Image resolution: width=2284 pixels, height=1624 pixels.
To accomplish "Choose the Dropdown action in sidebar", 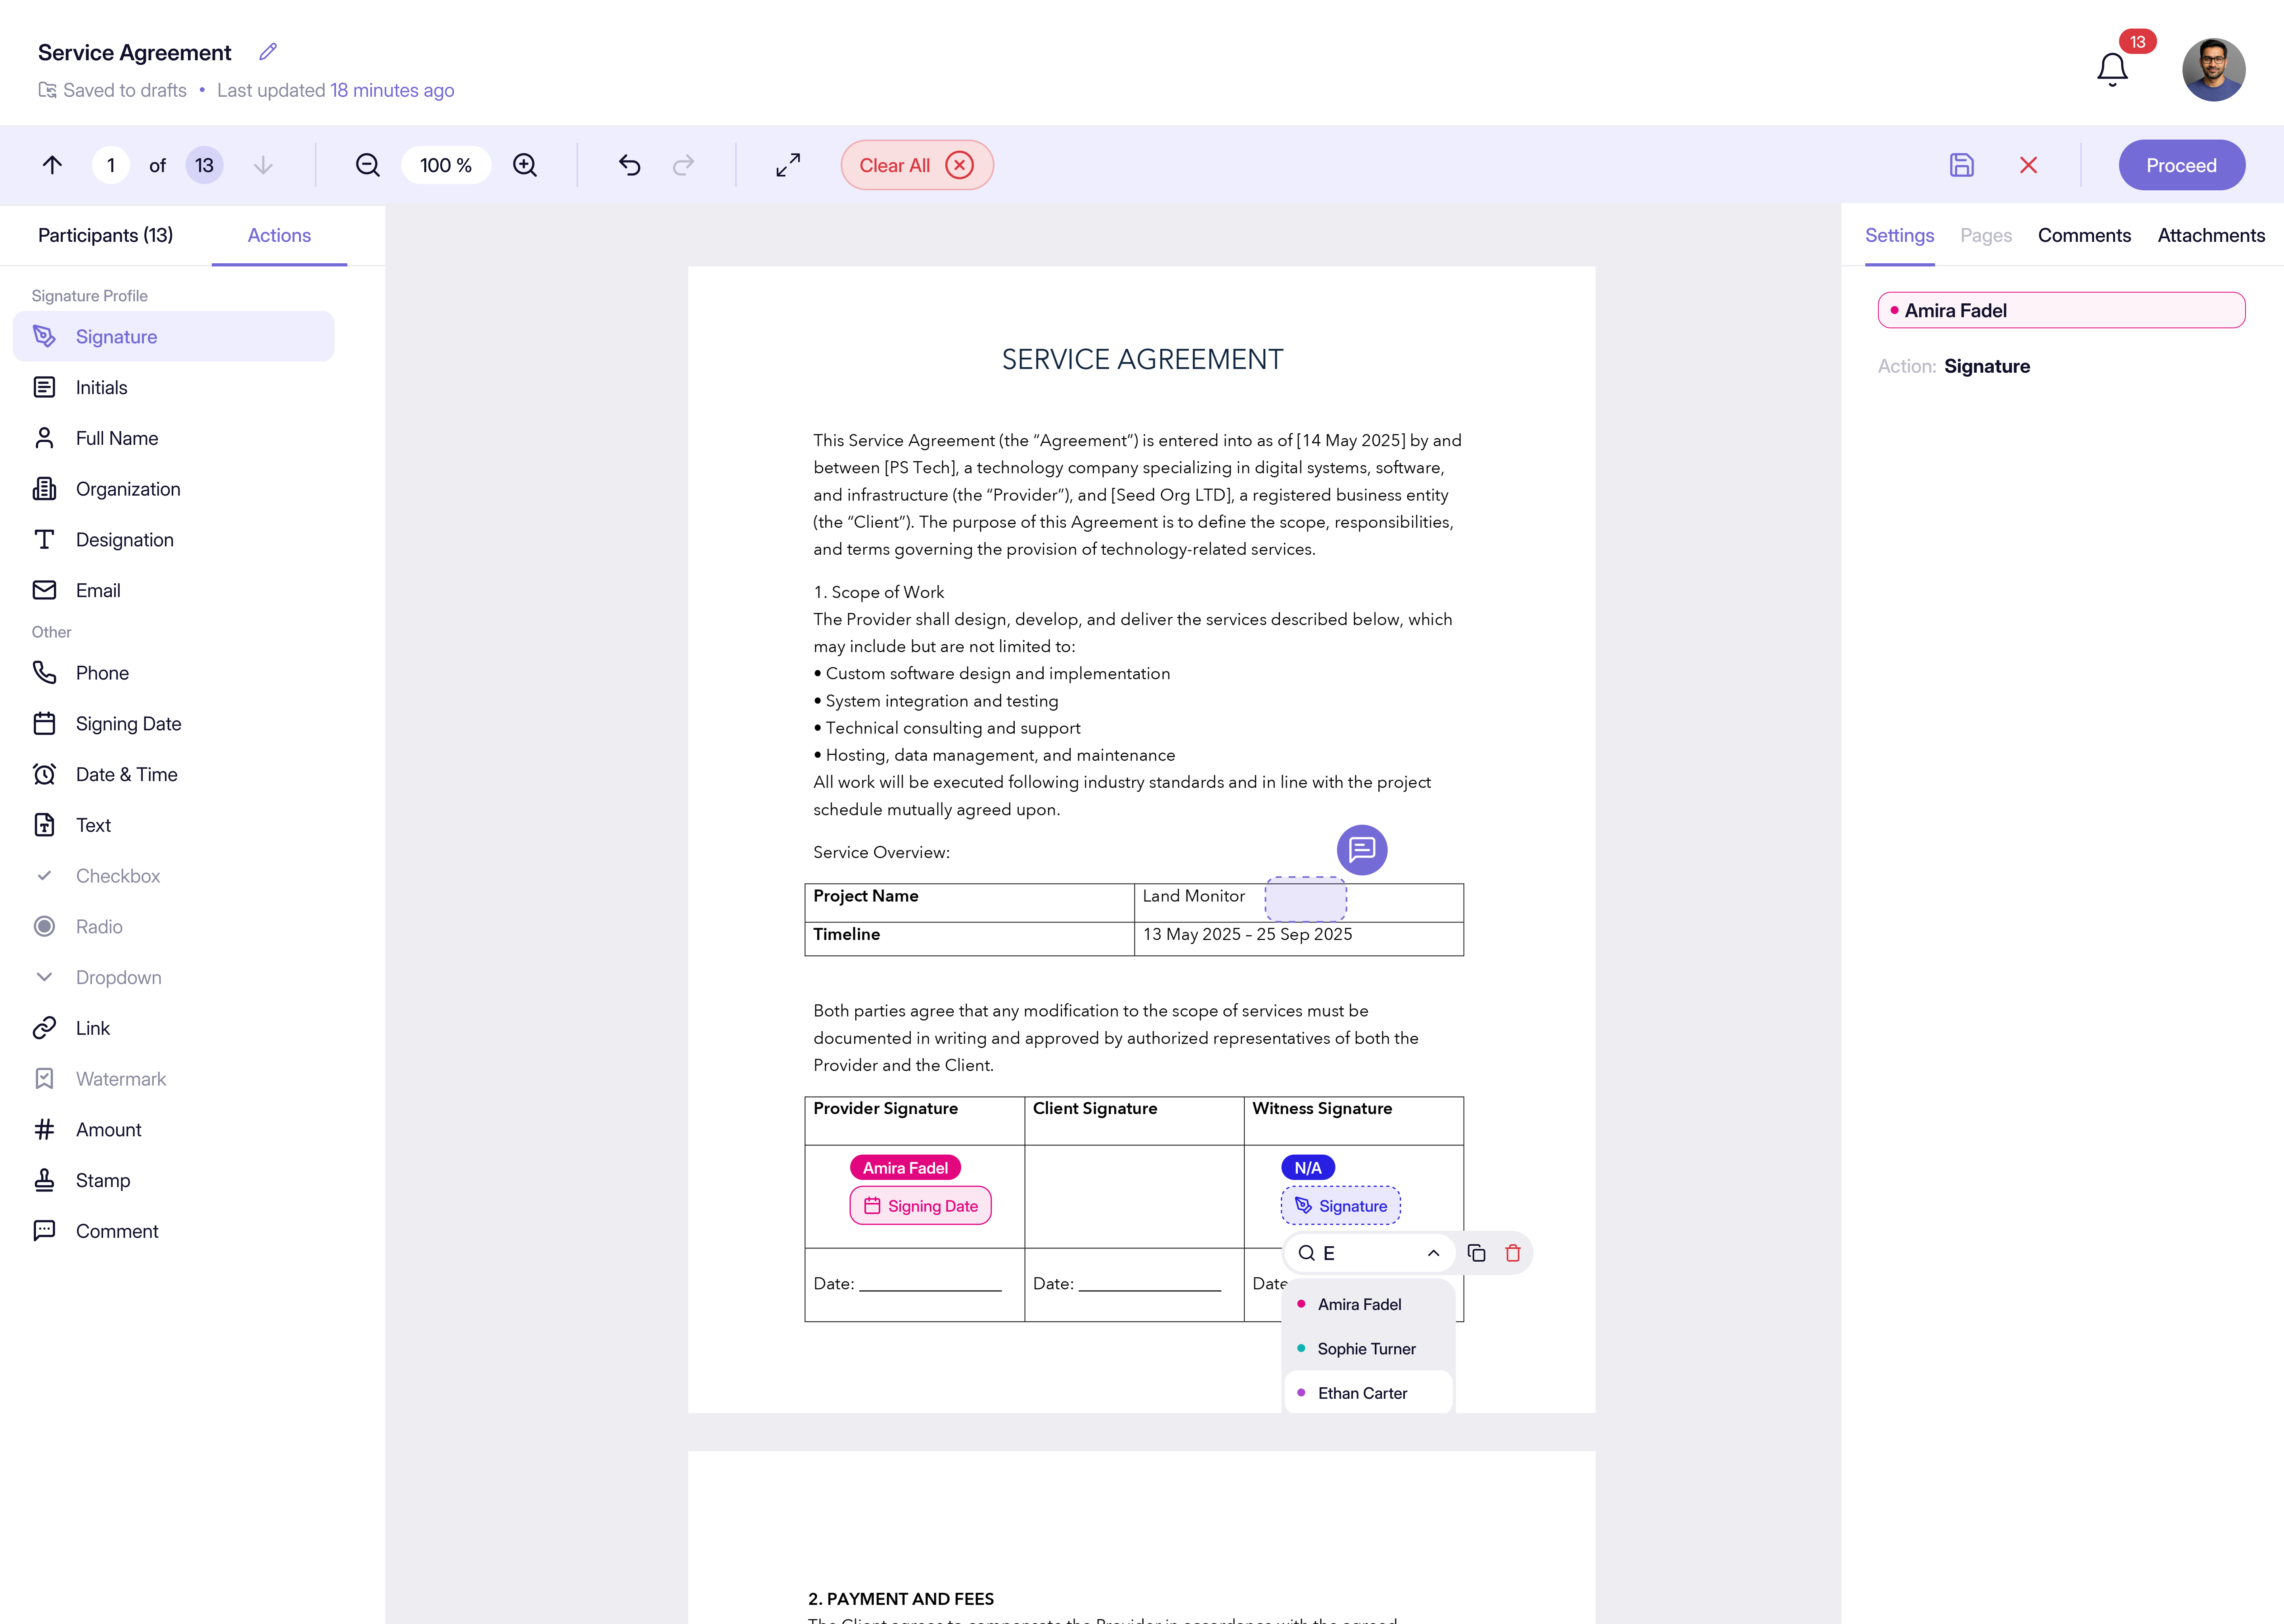I will (x=118, y=977).
